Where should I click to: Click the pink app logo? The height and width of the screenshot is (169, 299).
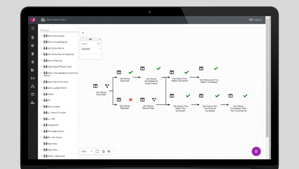tap(33, 19)
